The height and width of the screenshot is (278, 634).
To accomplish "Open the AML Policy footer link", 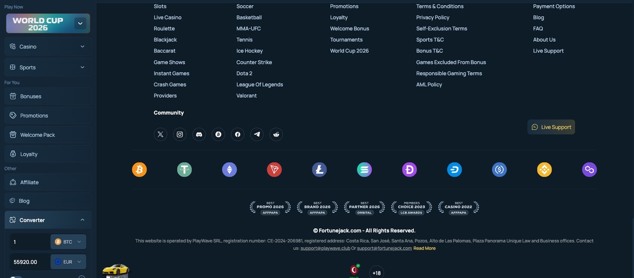I will point(429,85).
